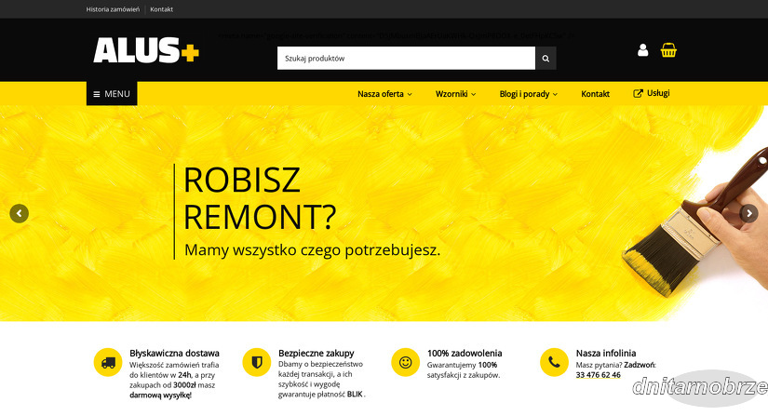Go to next slide arrow
This screenshot has width=768, height=416.
click(748, 213)
